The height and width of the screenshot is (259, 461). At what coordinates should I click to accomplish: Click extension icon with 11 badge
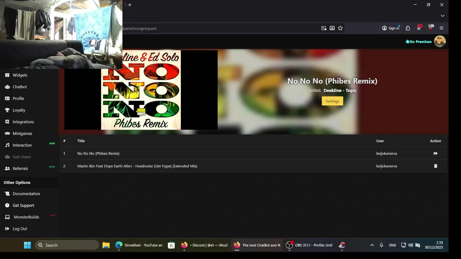tap(419, 28)
